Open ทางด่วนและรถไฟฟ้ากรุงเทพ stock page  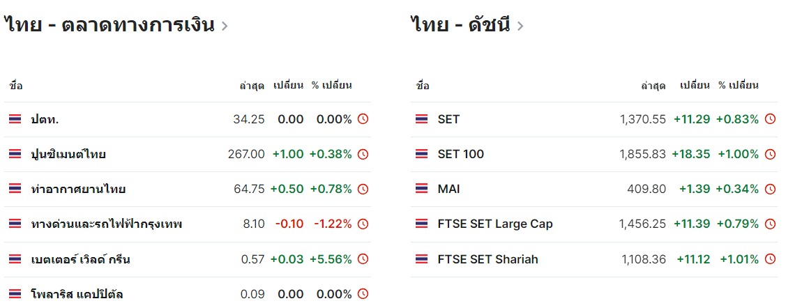pyautogui.click(x=107, y=224)
